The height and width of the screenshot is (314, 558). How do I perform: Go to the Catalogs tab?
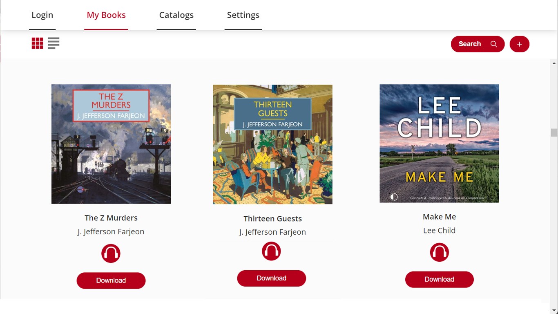tap(176, 15)
